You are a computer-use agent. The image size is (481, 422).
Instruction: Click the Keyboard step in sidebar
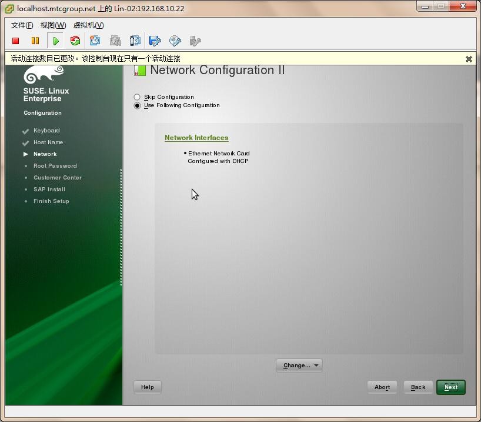[46, 131]
